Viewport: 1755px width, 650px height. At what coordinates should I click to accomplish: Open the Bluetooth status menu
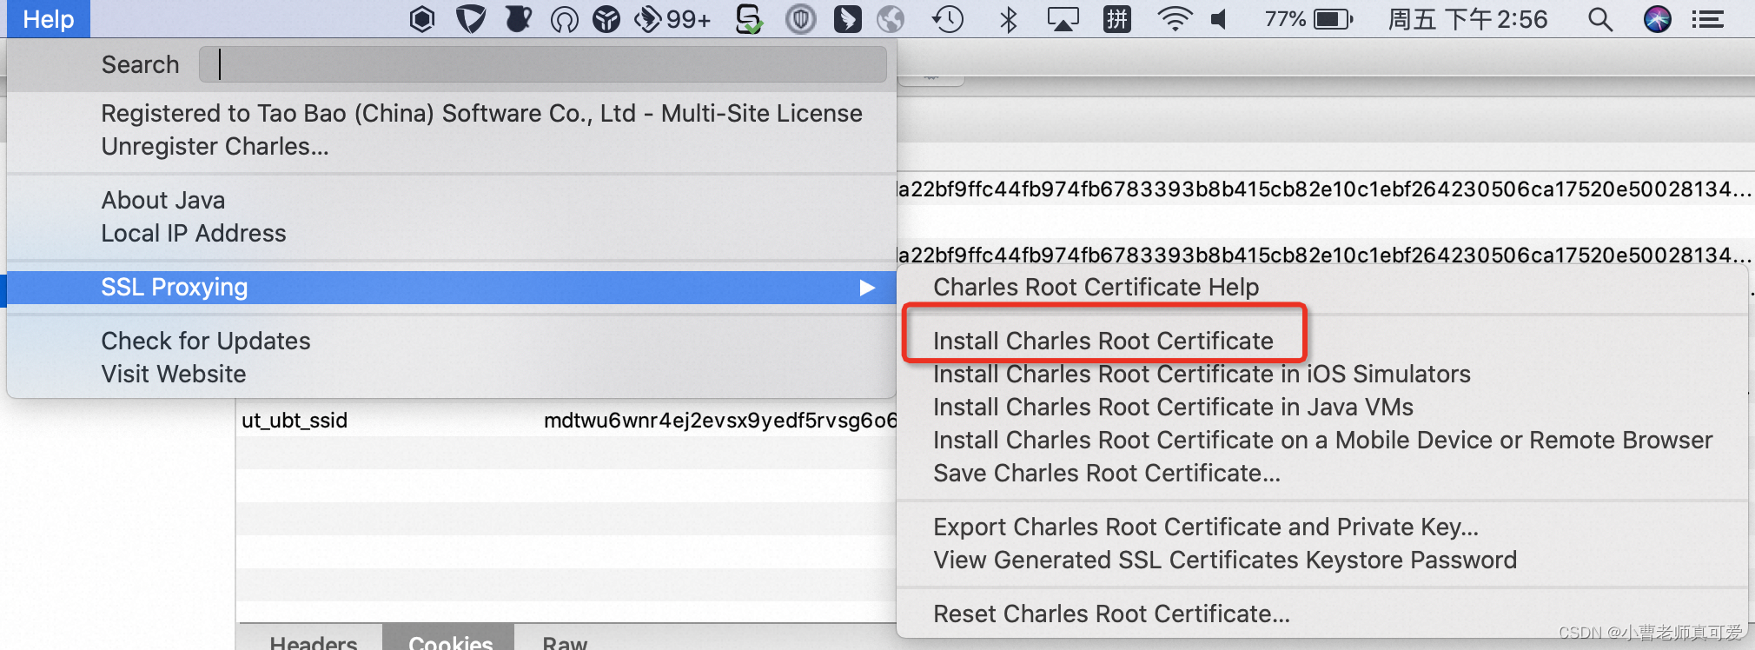[1008, 19]
